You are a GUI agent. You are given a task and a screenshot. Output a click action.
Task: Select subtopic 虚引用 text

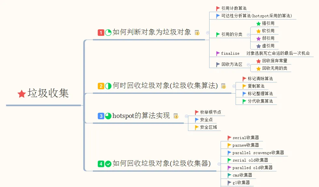(268, 46)
